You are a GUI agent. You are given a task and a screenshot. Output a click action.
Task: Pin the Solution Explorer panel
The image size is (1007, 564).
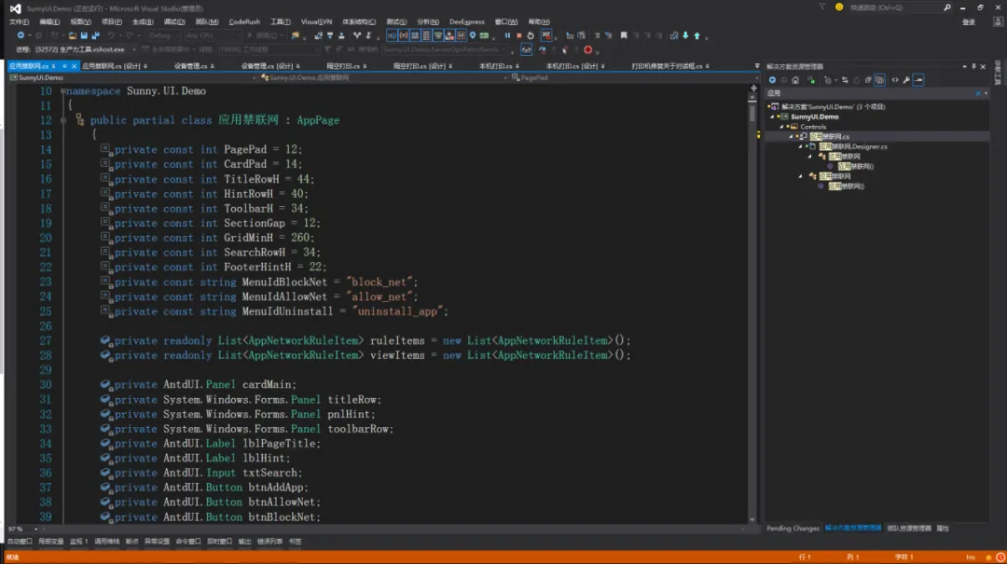(x=973, y=66)
